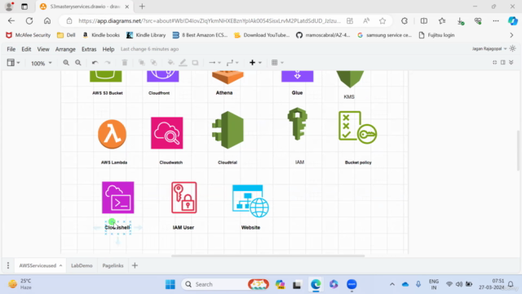This screenshot has height=294, width=522.
Task: Open the Edit menu
Action: [x=26, y=49]
